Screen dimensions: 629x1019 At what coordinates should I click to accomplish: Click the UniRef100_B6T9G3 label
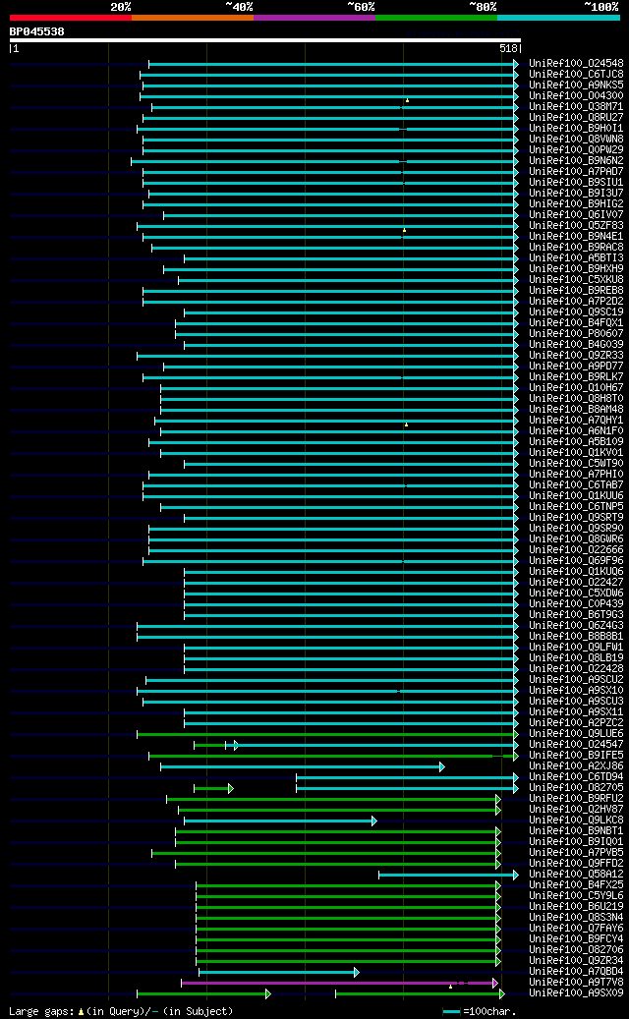[x=576, y=615]
